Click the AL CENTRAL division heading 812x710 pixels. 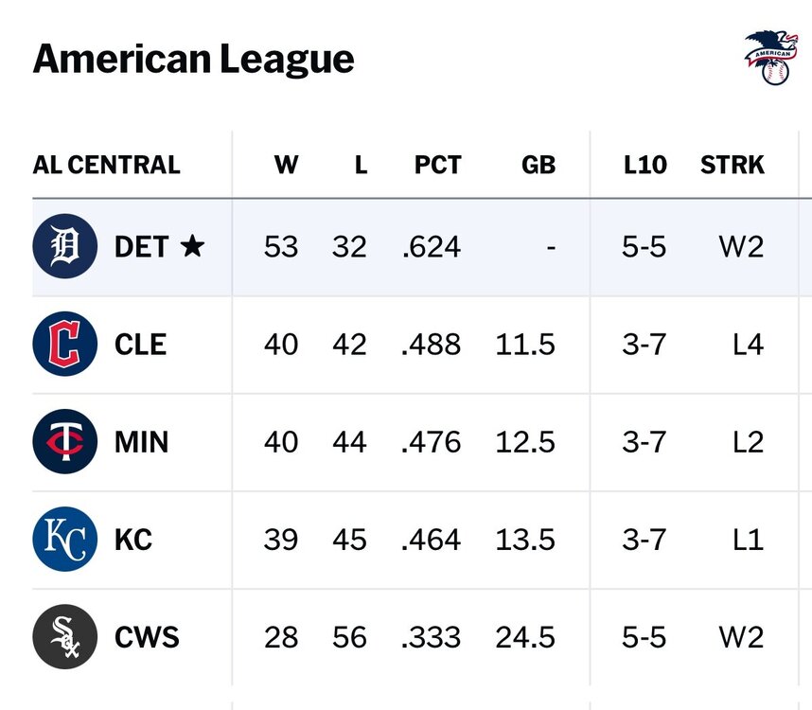(x=106, y=165)
